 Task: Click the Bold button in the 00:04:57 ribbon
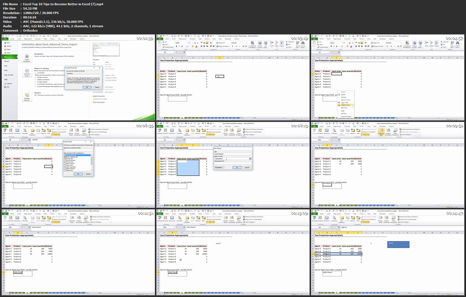pos(331,46)
